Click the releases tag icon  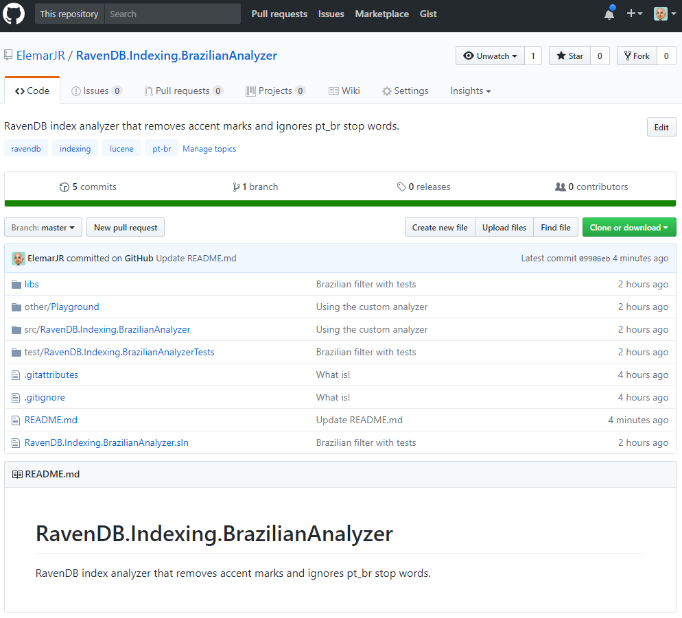(x=401, y=187)
